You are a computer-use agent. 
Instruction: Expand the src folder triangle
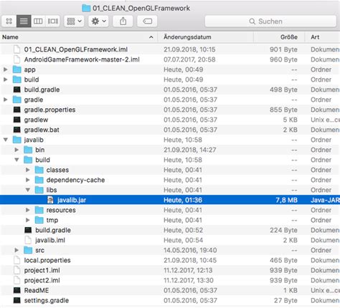[x=16, y=250]
